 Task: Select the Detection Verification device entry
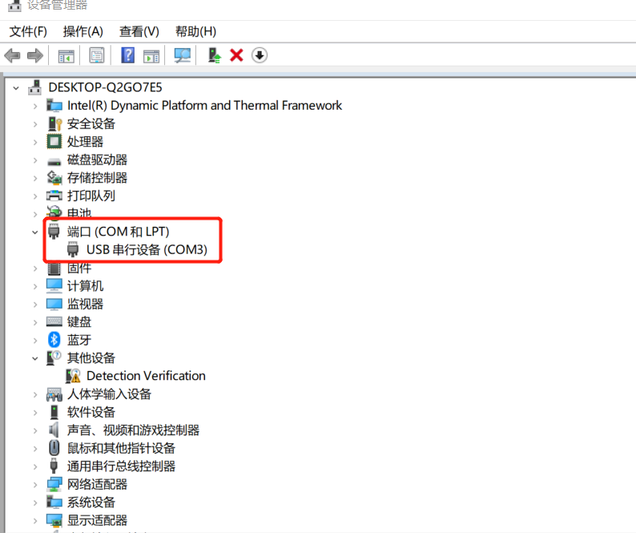146,376
